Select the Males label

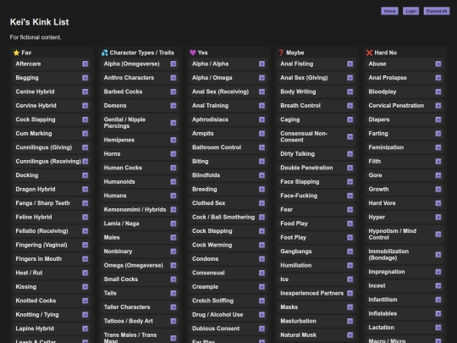point(112,237)
